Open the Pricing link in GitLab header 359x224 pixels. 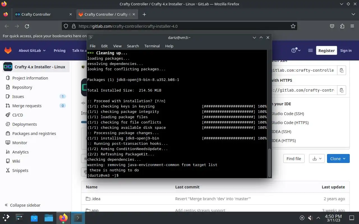(x=59, y=50)
